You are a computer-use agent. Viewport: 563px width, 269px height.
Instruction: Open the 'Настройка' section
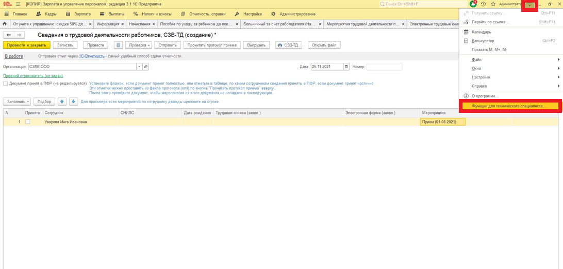[x=248, y=14]
